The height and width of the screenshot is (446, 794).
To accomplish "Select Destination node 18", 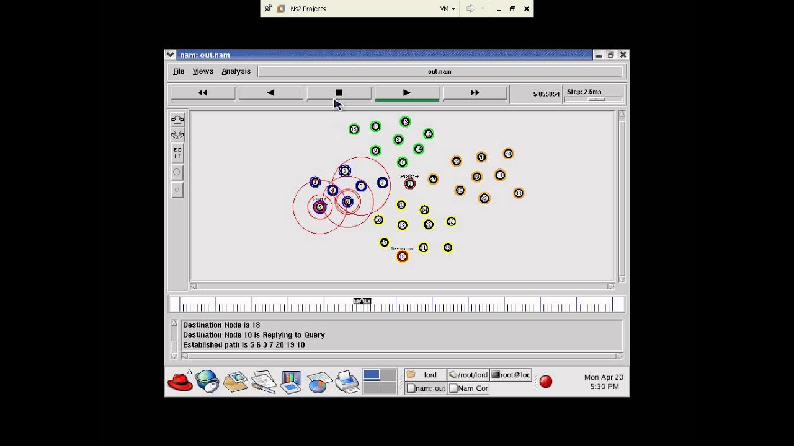I will [403, 256].
